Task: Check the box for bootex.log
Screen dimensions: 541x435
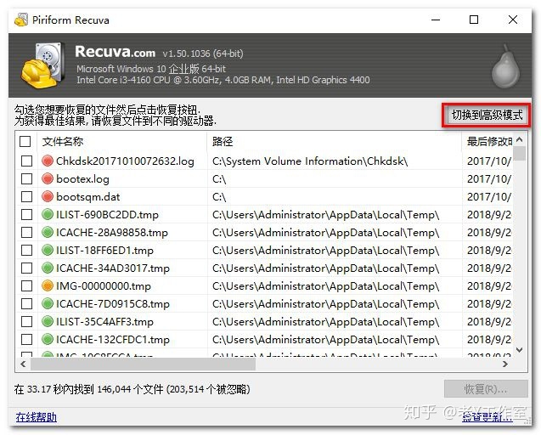Action: tap(26, 178)
